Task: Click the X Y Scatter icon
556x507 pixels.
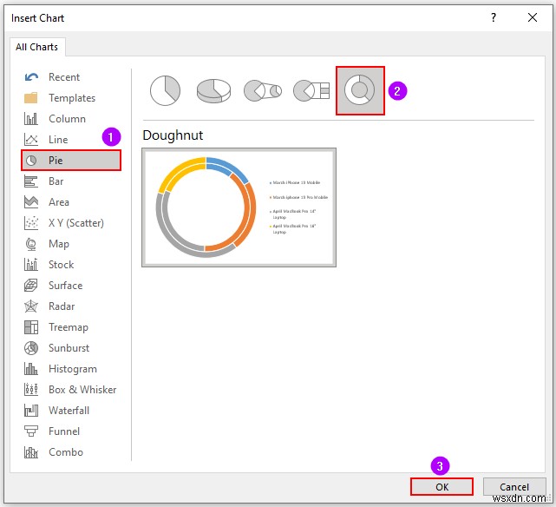Action: pos(31,223)
